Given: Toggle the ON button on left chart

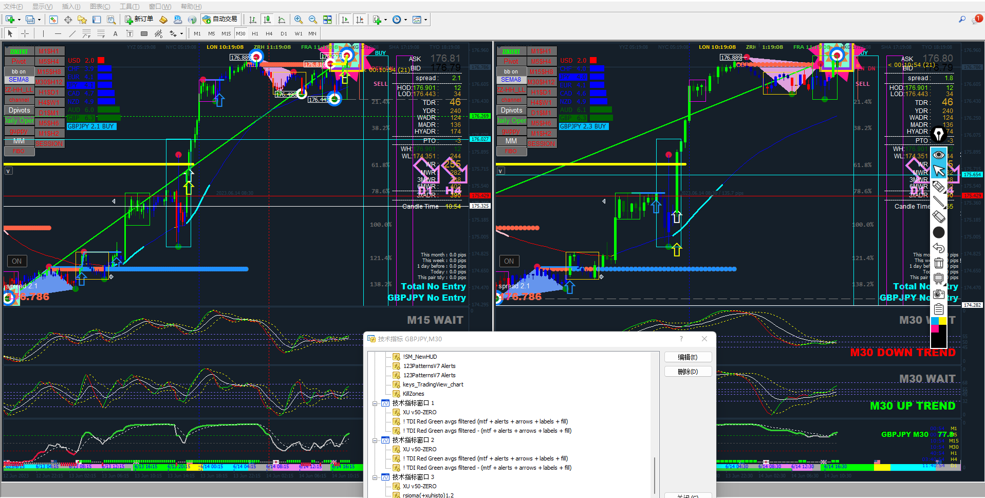Looking at the screenshot, I should coord(16,261).
